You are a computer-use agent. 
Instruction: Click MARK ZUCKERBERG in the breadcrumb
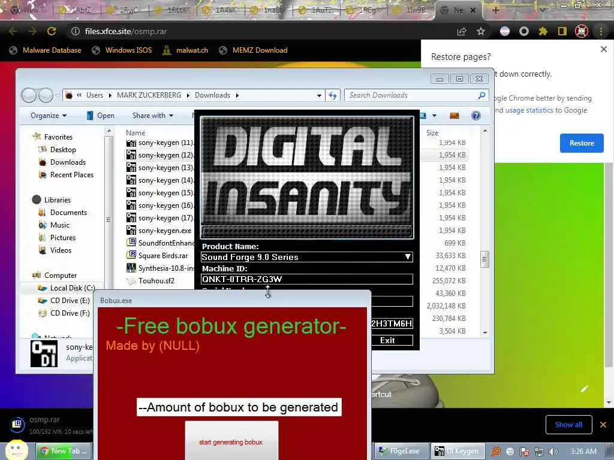pos(149,95)
